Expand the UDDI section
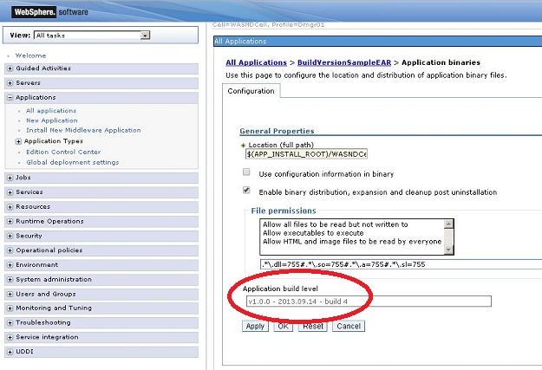This screenshot has width=542, height=370. 10,352
